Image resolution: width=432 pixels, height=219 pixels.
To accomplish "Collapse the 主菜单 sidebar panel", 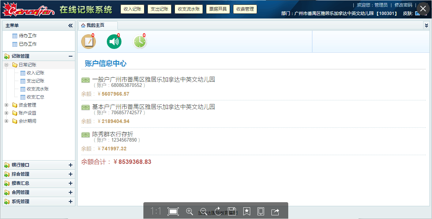I will tap(71, 26).
